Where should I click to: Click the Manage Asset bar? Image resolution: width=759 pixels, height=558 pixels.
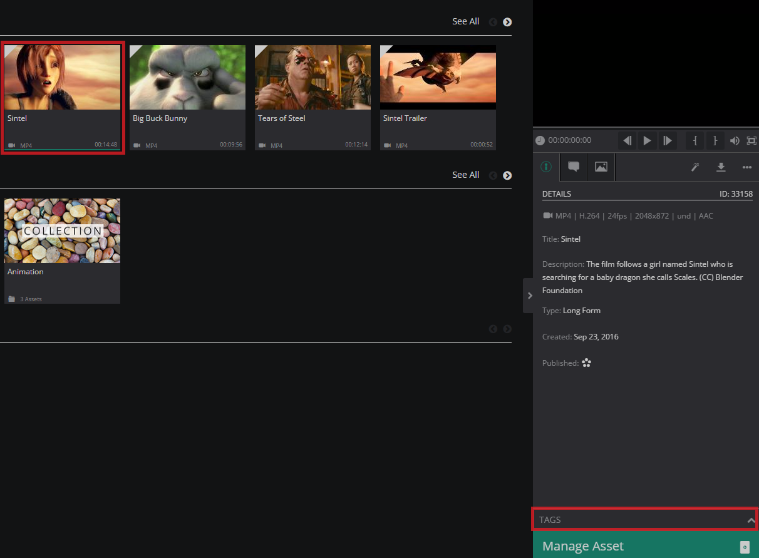[x=646, y=546]
